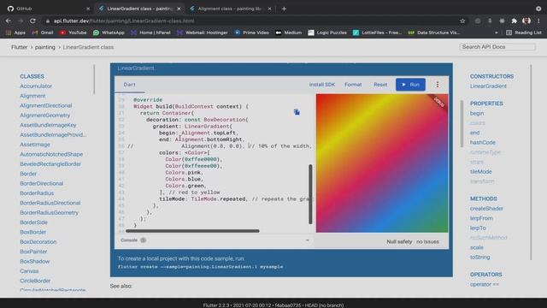This screenshot has width=547, height=308.
Task: Click the Search API Docs field
Action: coord(497,47)
